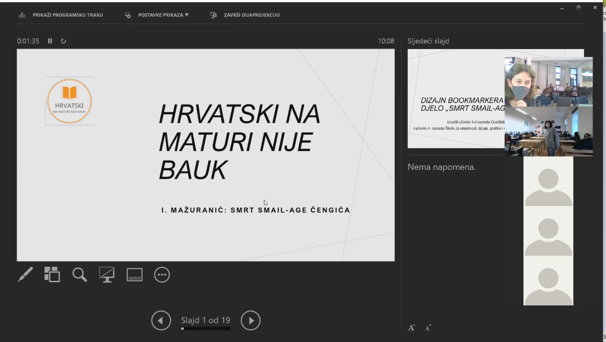
Task: Increase the notes text size
Action: pyautogui.click(x=411, y=328)
